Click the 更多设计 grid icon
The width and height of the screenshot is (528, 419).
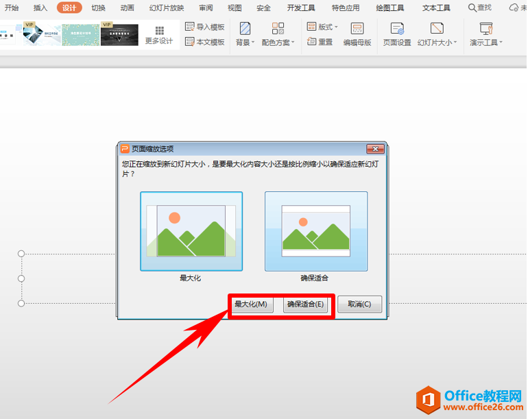click(x=159, y=31)
